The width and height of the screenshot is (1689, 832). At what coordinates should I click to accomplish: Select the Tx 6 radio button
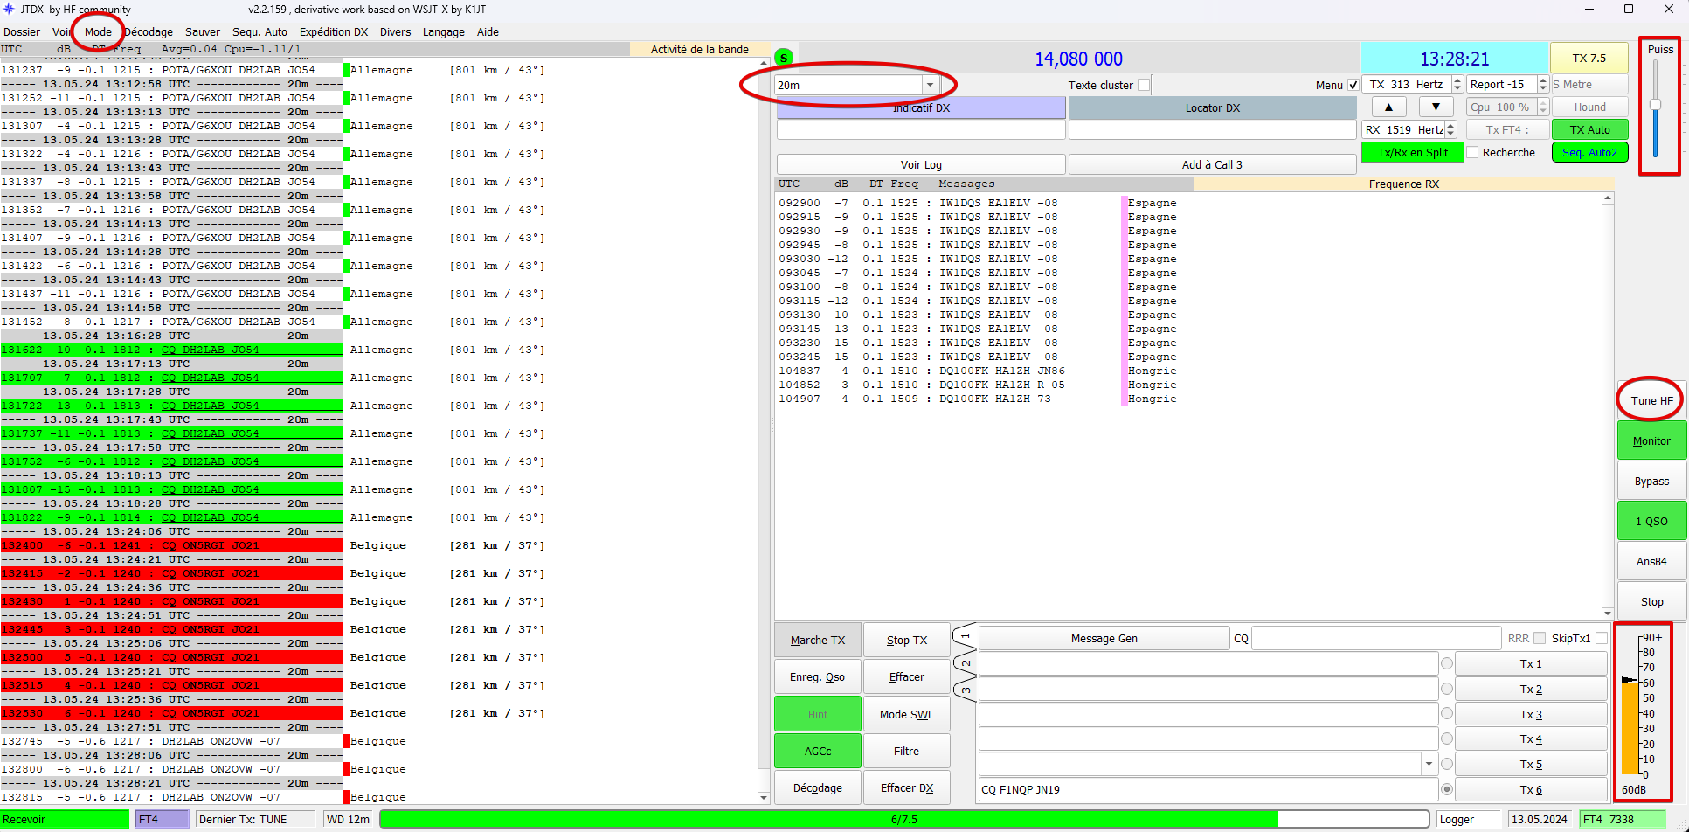pos(1447,789)
